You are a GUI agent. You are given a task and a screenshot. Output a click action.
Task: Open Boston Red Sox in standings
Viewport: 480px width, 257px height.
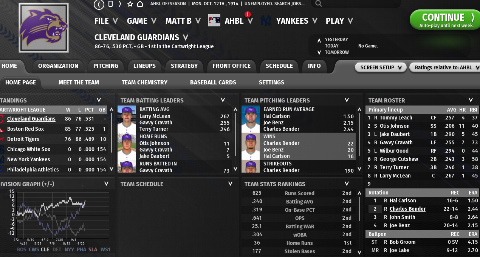[x=25, y=129]
